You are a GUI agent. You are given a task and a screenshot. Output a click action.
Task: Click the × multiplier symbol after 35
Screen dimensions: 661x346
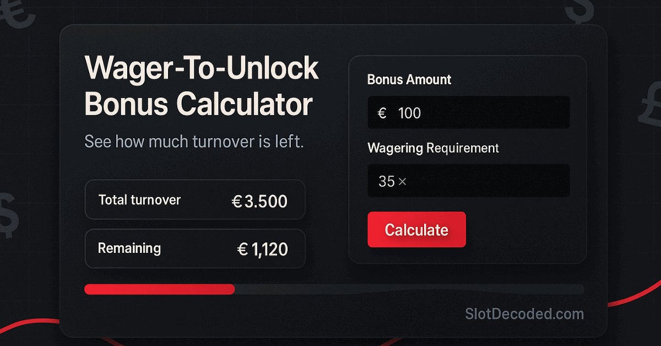click(402, 181)
